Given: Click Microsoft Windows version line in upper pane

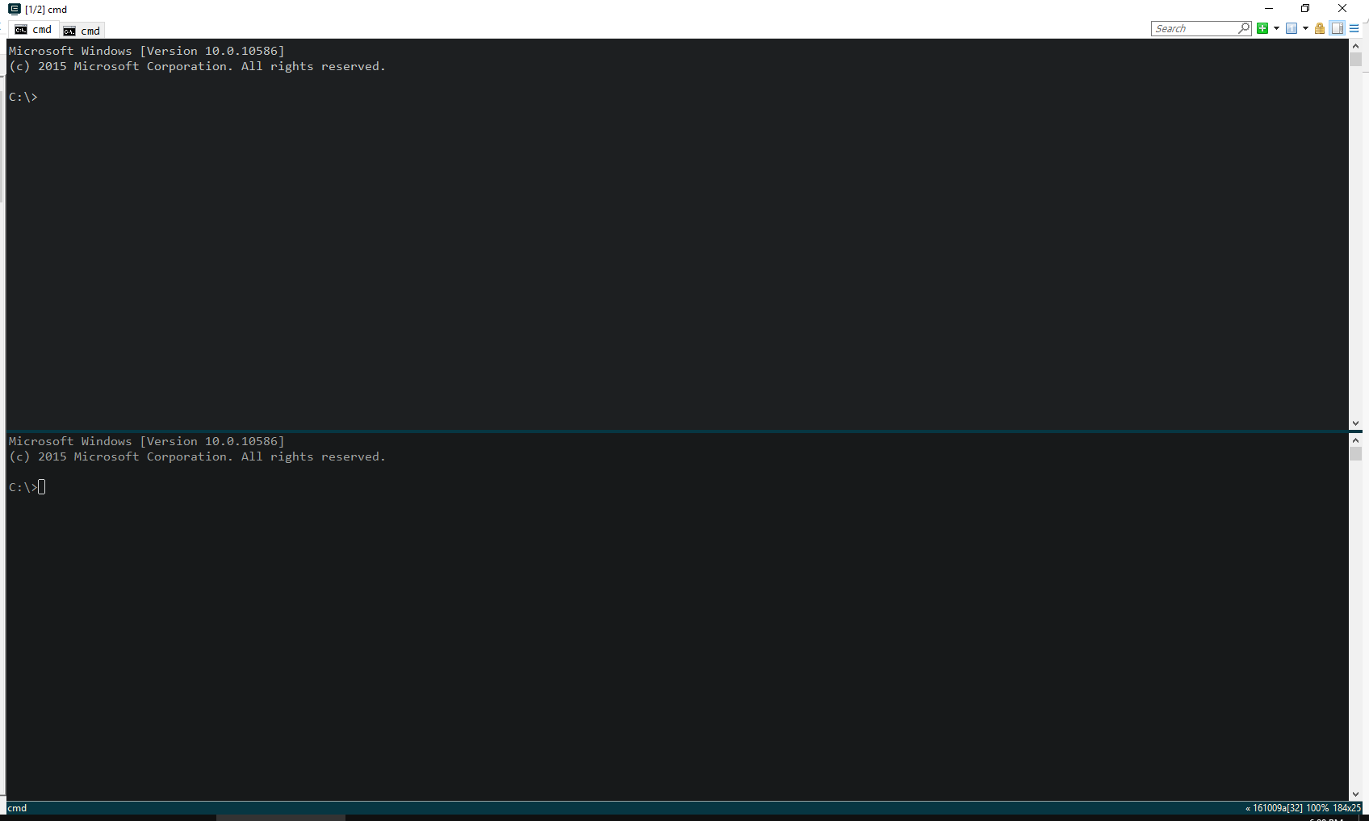Looking at the screenshot, I should pos(147,51).
